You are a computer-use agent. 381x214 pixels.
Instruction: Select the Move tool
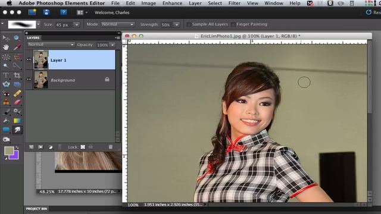(6, 38)
